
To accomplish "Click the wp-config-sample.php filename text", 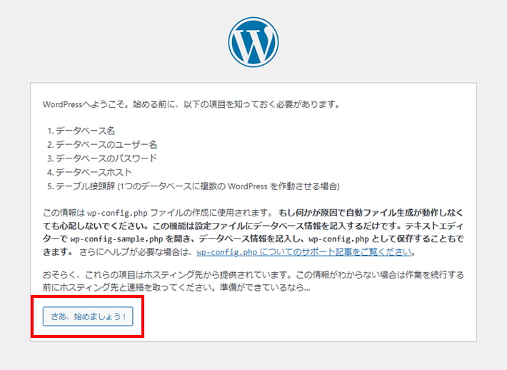I will pos(116,239).
